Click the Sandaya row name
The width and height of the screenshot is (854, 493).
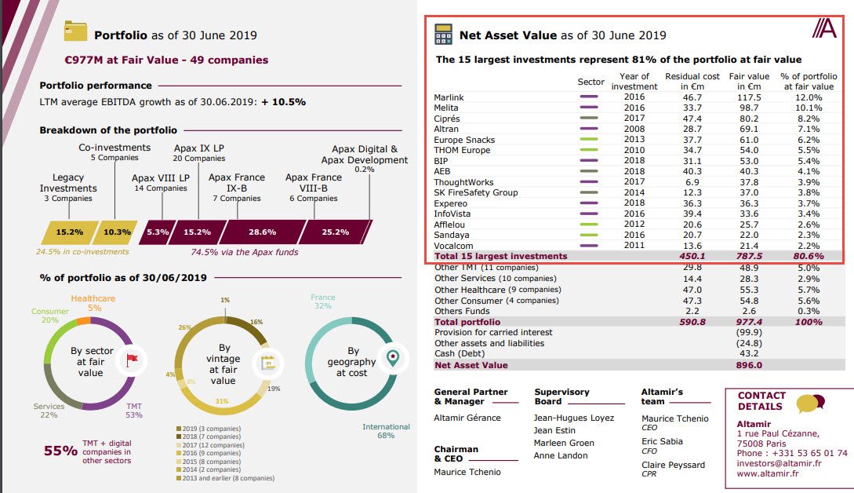tap(452, 235)
